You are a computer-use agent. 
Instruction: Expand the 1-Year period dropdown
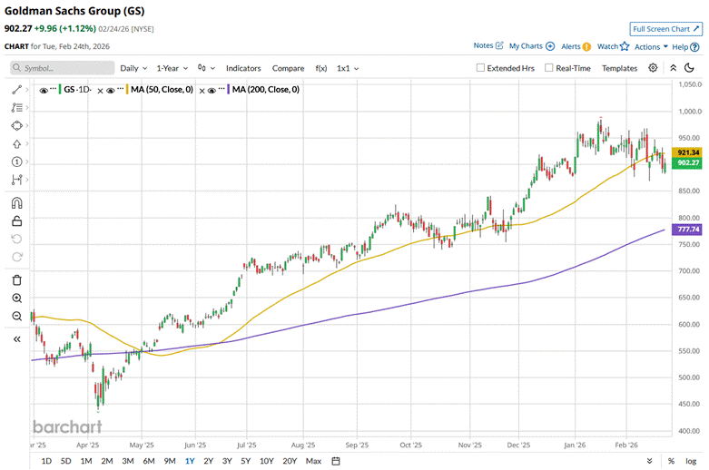coord(172,68)
